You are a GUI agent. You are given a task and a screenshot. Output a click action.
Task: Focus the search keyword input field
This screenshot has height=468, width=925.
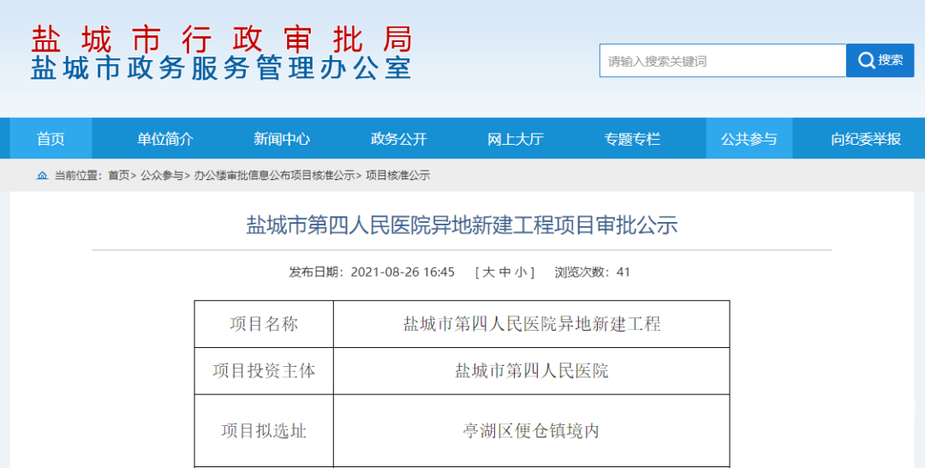tap(722, 61)
